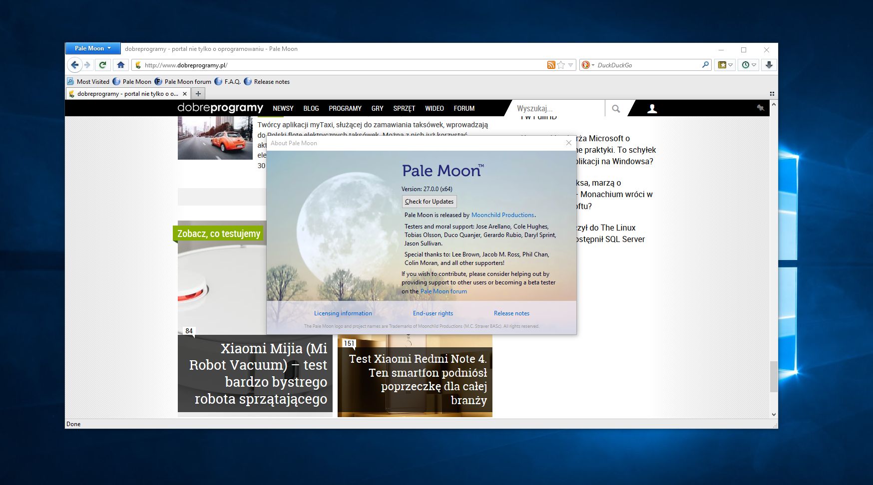Click the page vertical scrollbar thumb
Image resolution: width=873 pixels, height=485 pixels.
pyautogui.click(x=774, y=377)
